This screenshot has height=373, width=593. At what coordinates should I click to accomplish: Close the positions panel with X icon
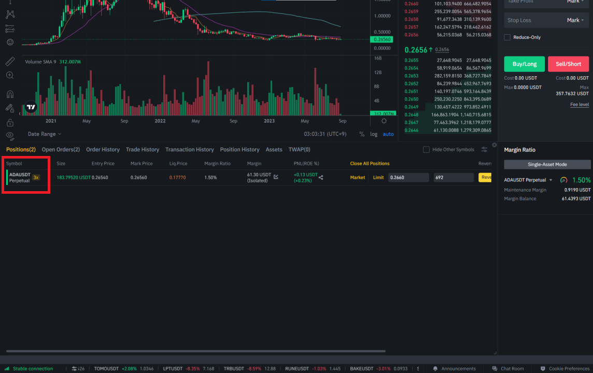click(x=495, y=145)
